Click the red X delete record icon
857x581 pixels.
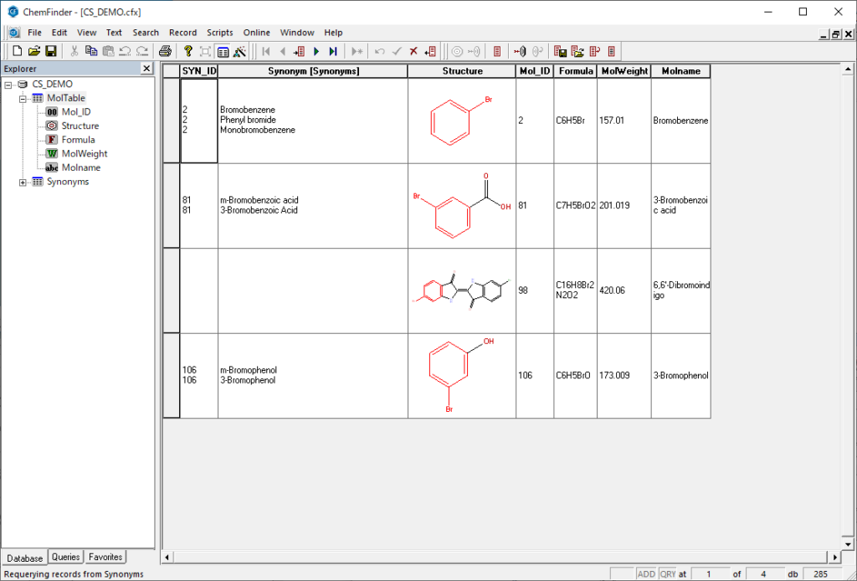(x=413, y=51)
